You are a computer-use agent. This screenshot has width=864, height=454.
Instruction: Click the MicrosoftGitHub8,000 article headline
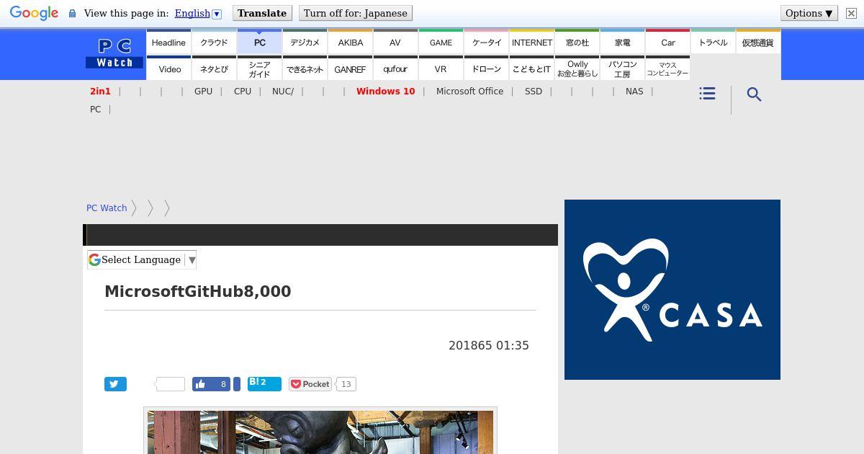click(x=198, y=291)
